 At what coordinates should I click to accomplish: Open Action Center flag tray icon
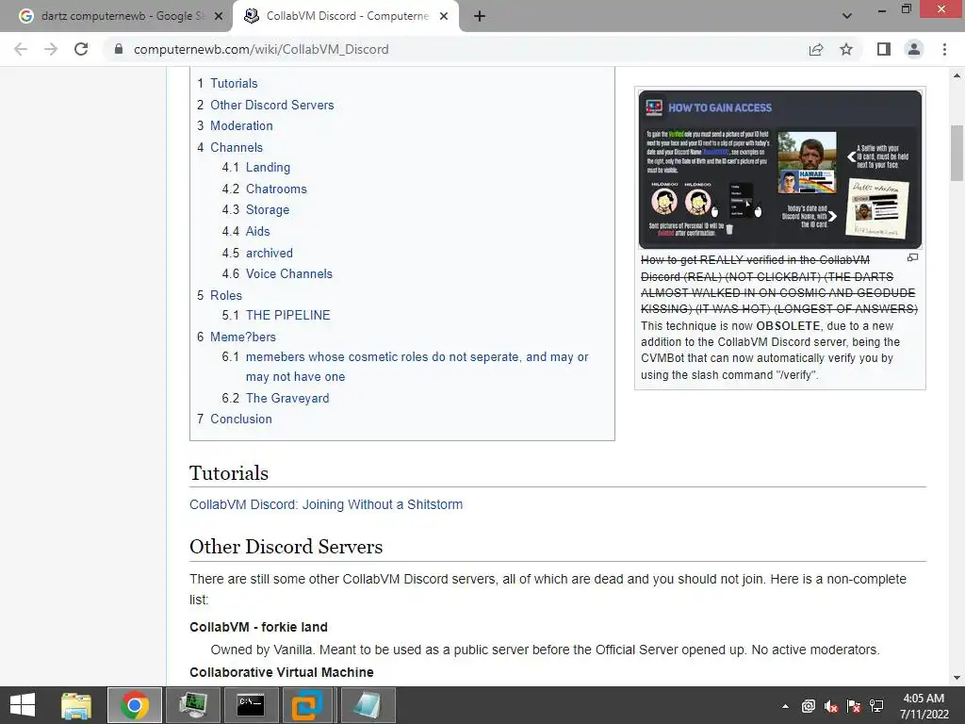click(854, 706)
